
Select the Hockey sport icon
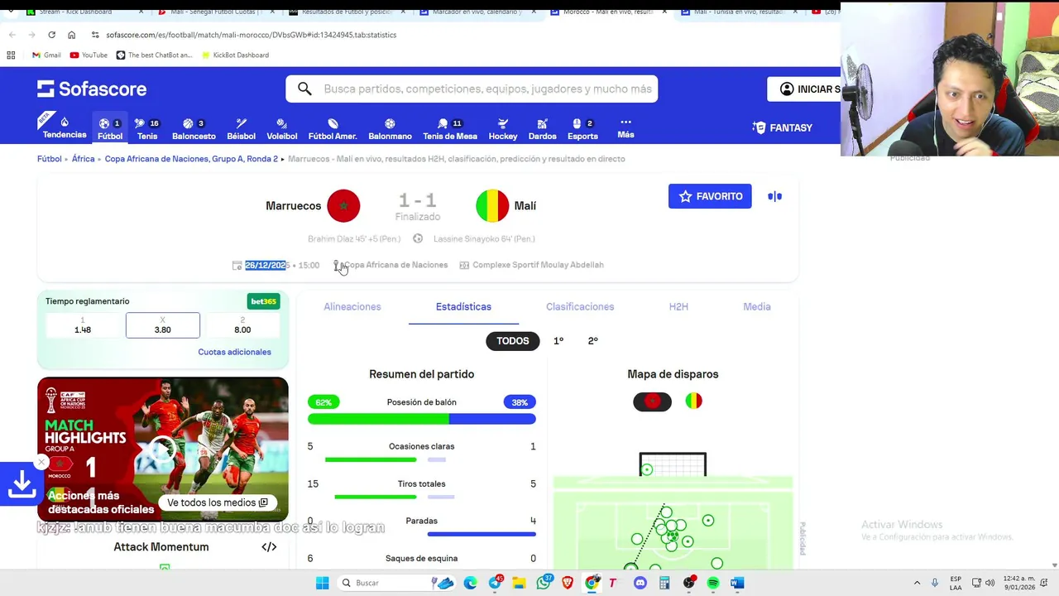pos(503,127)
